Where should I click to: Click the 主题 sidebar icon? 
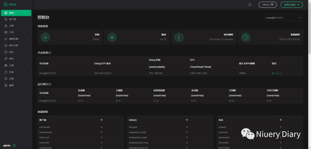pos(6,26)
